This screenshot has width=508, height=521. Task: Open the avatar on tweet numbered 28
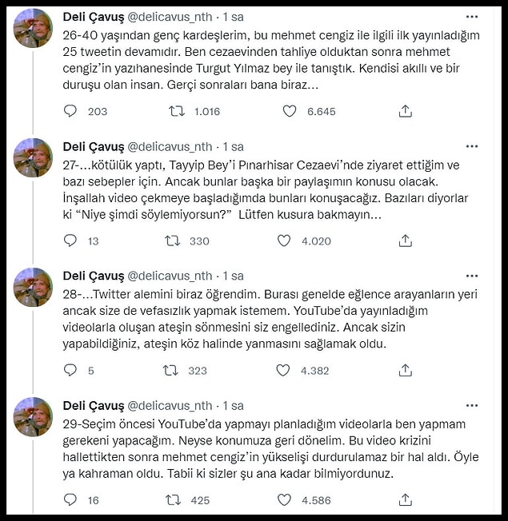pyautogui.click(x=33, y=288)
